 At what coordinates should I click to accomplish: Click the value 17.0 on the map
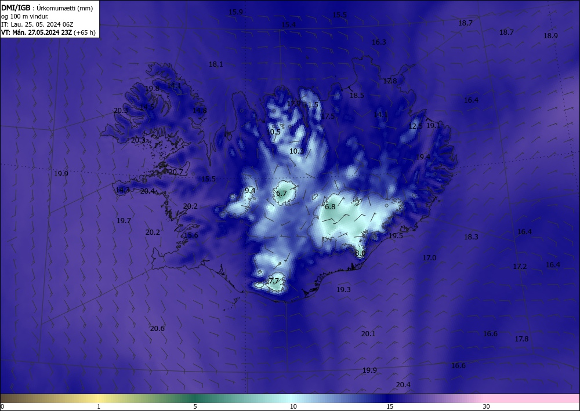click(x=429, y=257)
